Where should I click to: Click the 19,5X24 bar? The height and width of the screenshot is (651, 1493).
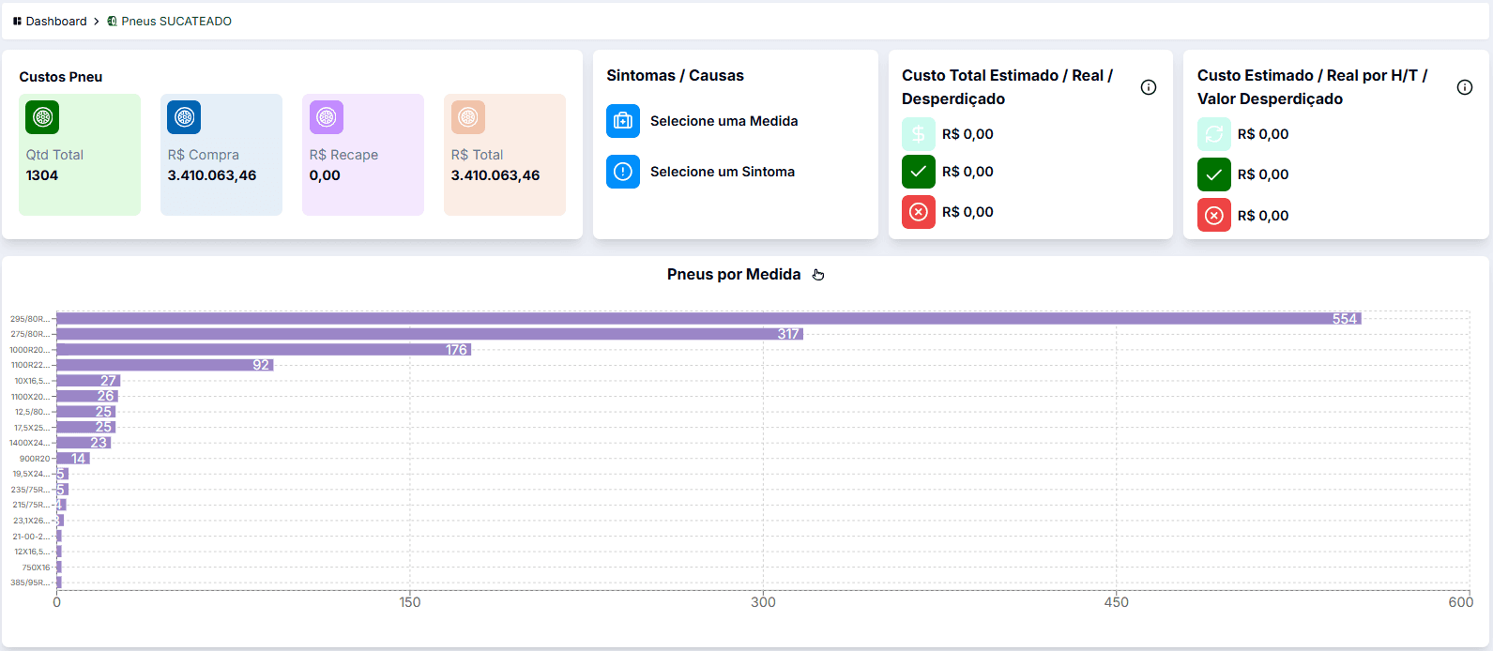pyautogui.click(x=62, y=474)
